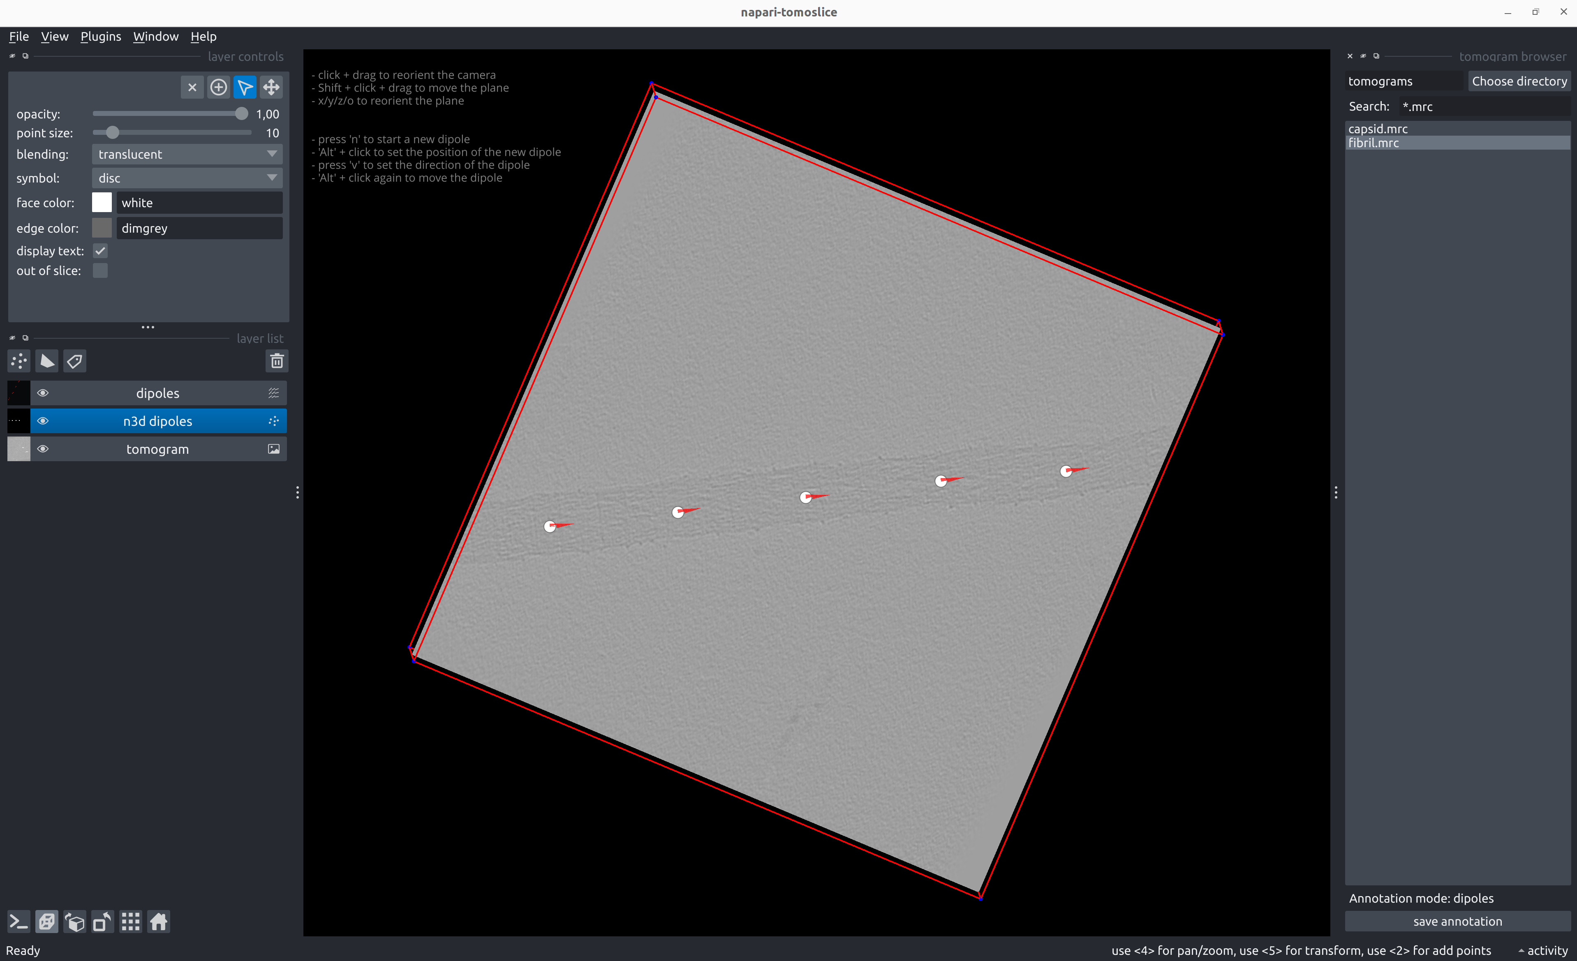Hide the tomogram browser dock
Viewport: 1577px width, 961px height.
1363,56
